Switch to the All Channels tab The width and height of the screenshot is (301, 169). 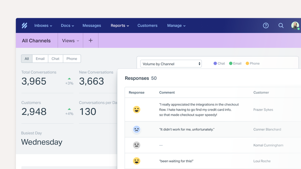tap(36, 40)
